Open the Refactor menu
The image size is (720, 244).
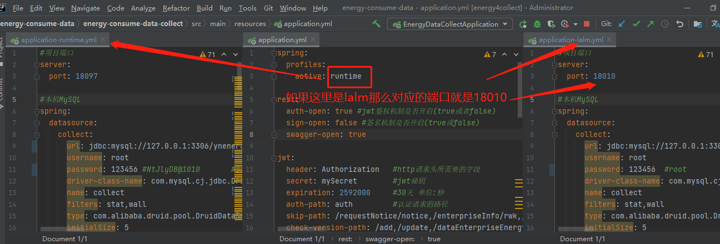coord(176,8)
